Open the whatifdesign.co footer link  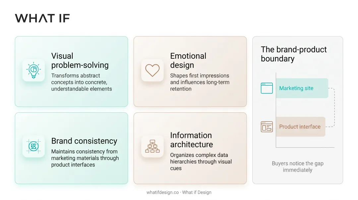coord(162,192)
